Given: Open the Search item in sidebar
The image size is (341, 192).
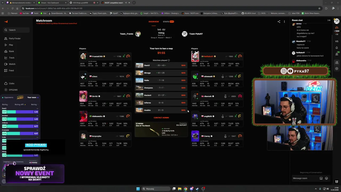Looking at the screenshot, I should (17, 30).
